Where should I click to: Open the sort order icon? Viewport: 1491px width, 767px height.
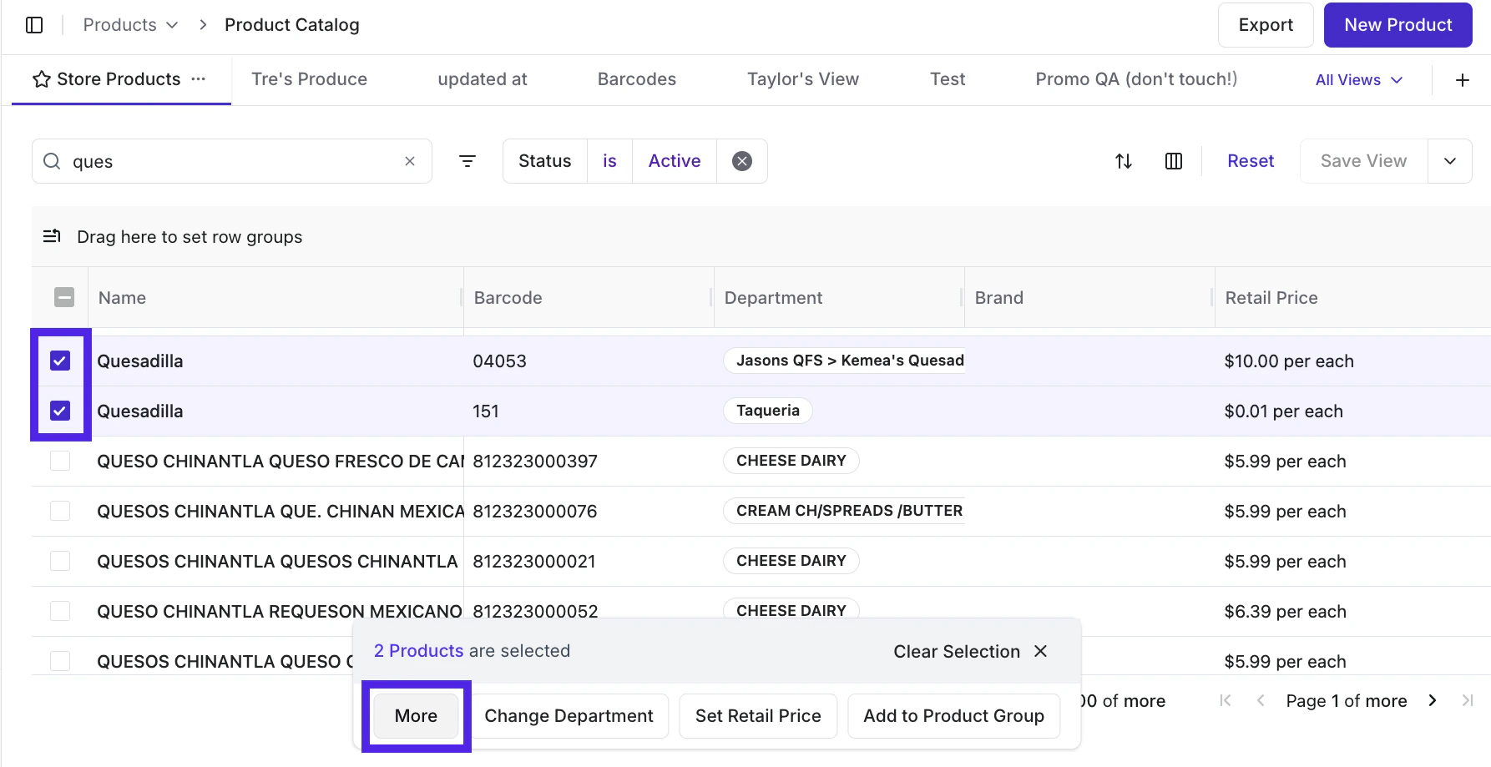tap(1124, 161)
